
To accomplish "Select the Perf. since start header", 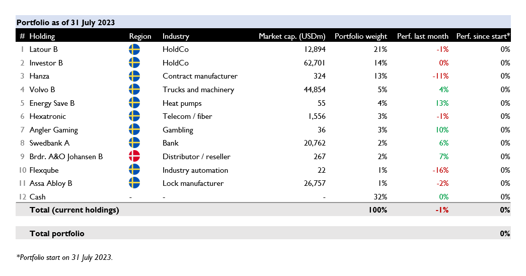I will 483,36.
